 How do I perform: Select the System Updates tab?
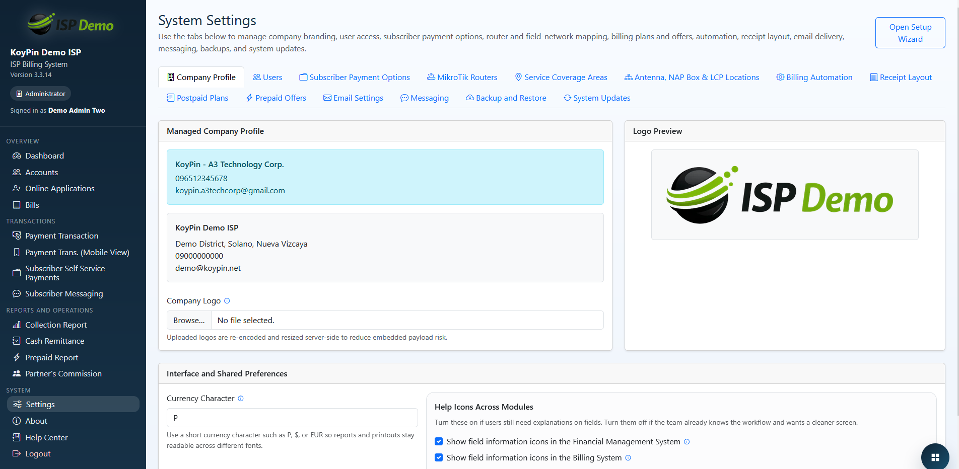[x=597, y=98]
